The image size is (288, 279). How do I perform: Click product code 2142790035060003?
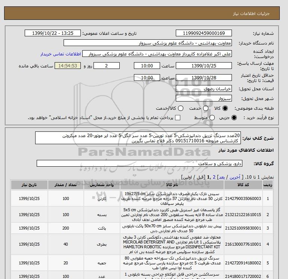click(243, 198)
